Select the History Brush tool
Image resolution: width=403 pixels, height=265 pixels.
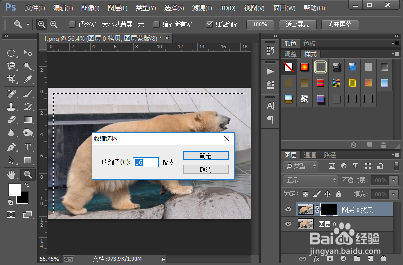click(x=28, y=107)
